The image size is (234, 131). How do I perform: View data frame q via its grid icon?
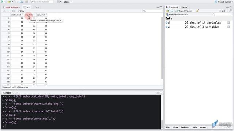click(229, 27)
